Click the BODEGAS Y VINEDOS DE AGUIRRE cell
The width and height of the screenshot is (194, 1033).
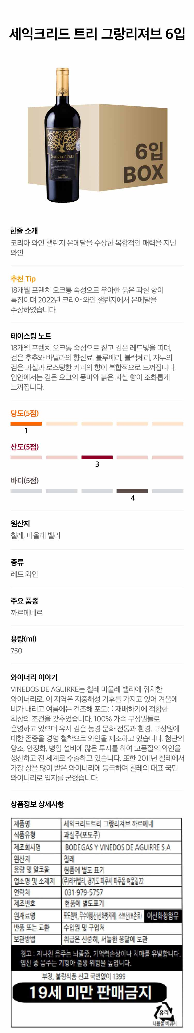pyautogui.click(x=118, y=847)
